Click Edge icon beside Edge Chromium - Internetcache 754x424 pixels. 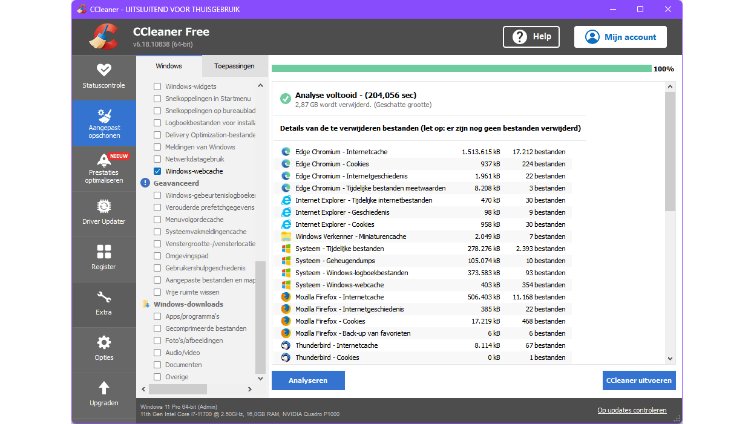point(286,152)
